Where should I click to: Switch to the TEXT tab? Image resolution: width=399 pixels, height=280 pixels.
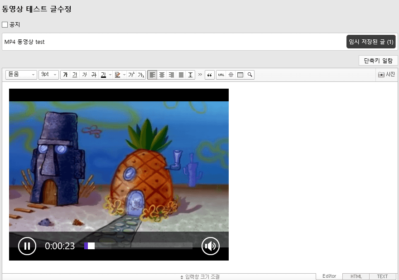click(x=382, y=276)
